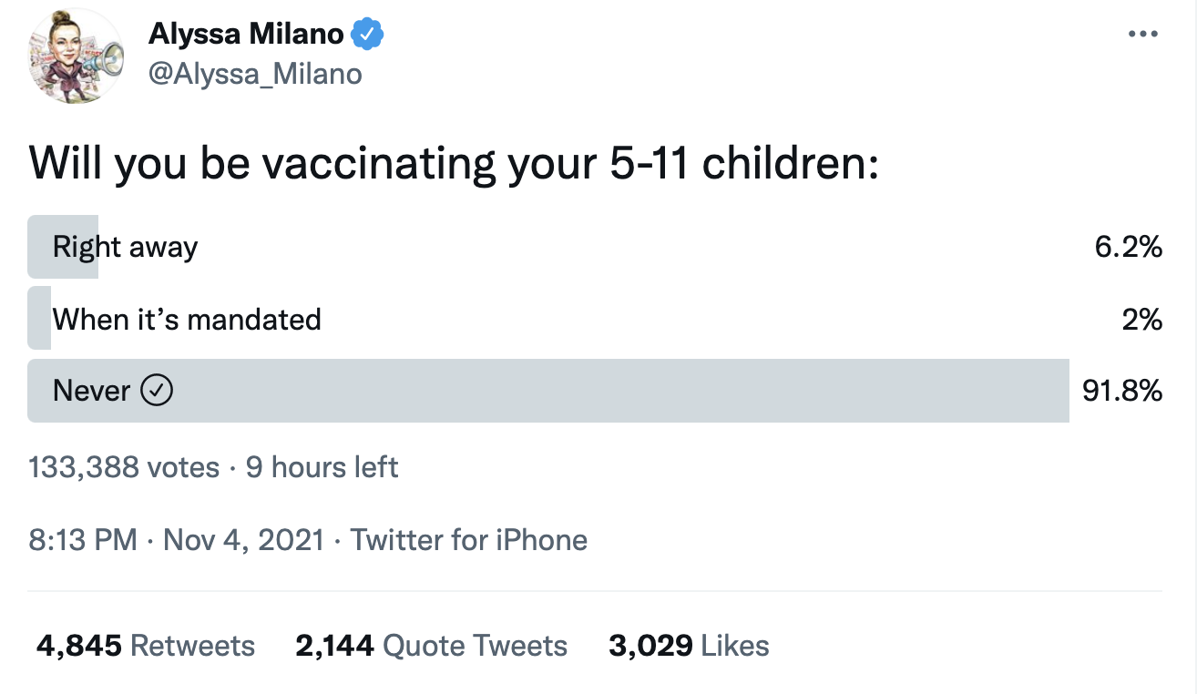
Task: Open the 2,144 Quote Tweets list
Action: coord(431,646)
